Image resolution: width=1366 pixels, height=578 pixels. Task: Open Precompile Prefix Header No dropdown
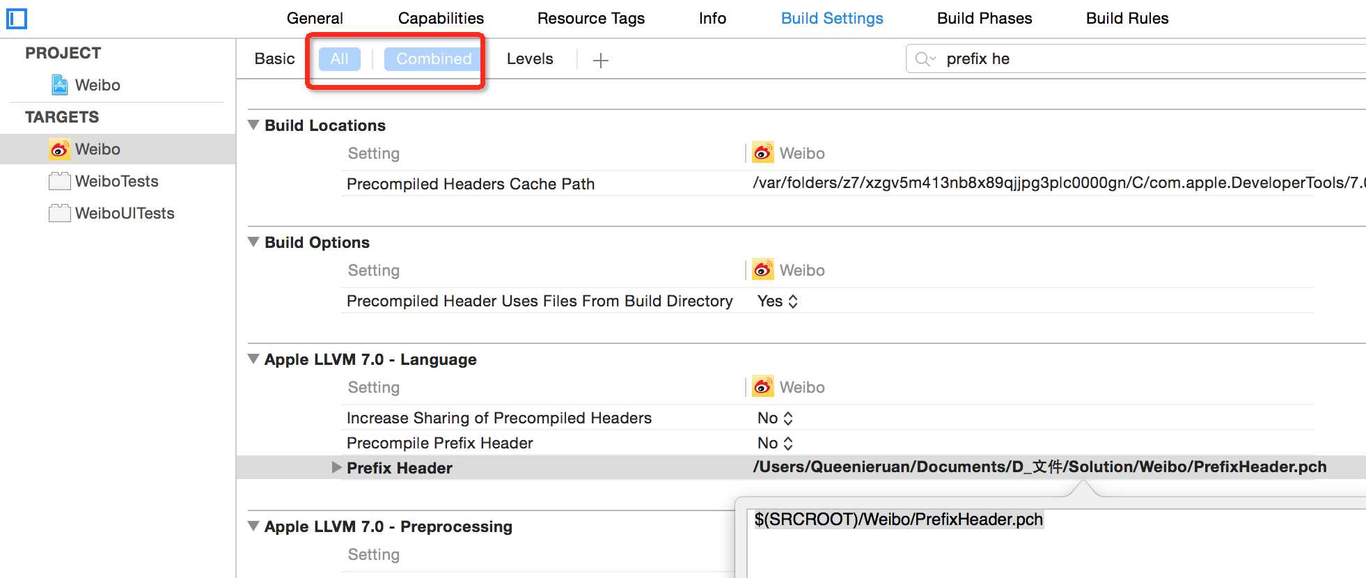pyautogui.click(x=776, y=444)
